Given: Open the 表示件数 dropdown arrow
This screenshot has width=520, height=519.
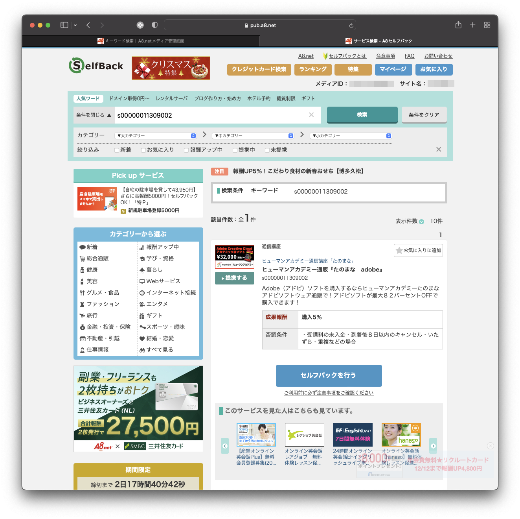Looking at the screenshot, I should point(421,222).
